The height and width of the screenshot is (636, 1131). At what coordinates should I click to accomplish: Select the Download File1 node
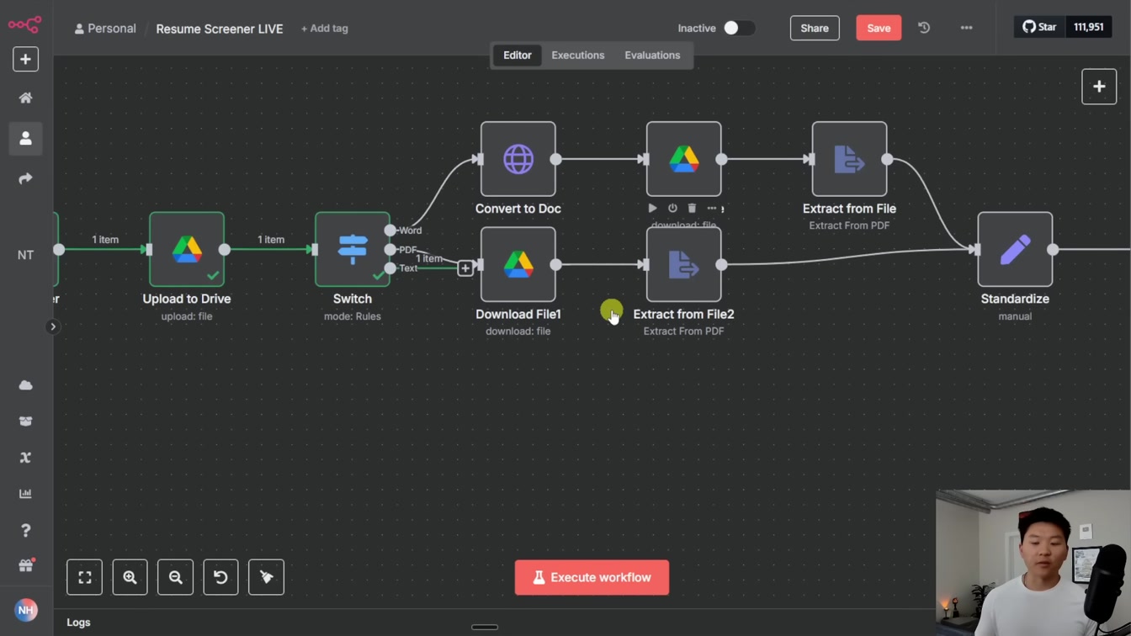(518, 265)
